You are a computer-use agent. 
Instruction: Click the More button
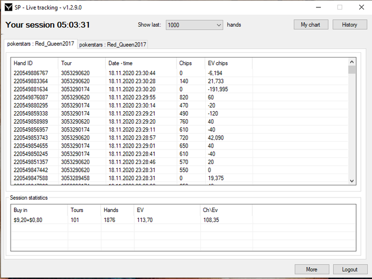pyautogui.click(x=312, y=269)
